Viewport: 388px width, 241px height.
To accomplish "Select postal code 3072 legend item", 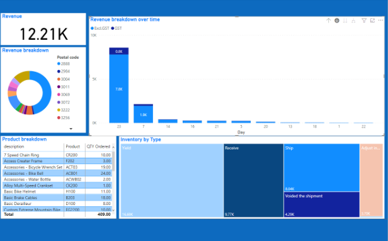I will pyautogui.click(x=64, y=102).
